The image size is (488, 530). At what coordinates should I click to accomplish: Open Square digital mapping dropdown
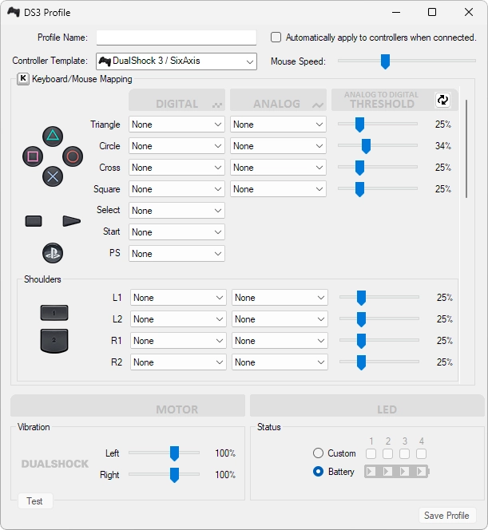(177, 189)
